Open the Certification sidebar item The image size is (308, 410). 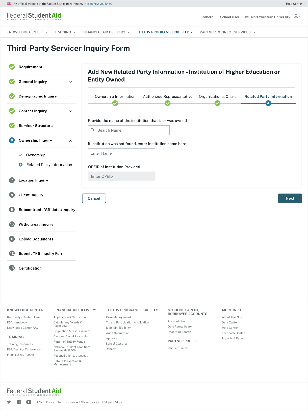tap(30, 268)
